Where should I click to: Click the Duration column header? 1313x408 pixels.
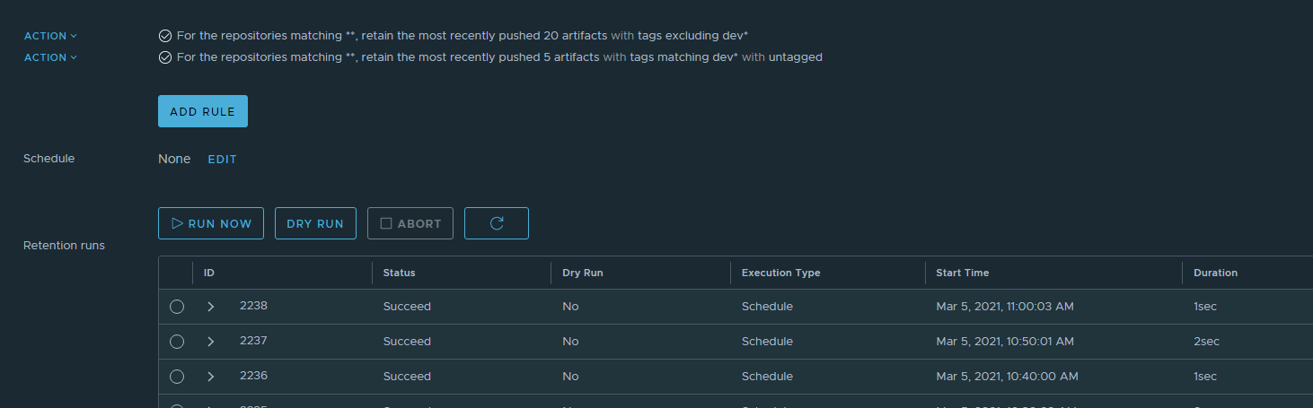1215,273
